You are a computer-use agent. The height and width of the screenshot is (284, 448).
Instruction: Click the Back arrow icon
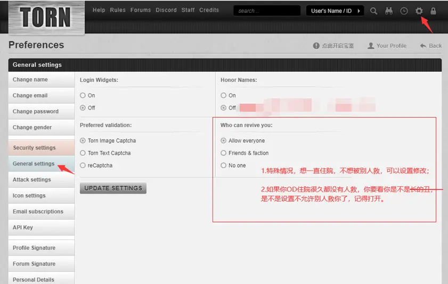click(x=423, y=46)
